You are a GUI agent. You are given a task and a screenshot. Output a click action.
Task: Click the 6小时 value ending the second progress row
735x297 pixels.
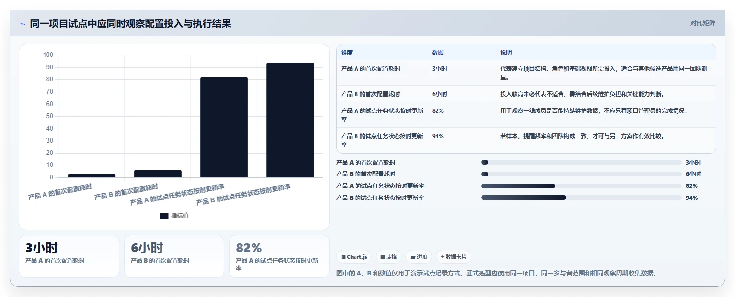point(693,174)
